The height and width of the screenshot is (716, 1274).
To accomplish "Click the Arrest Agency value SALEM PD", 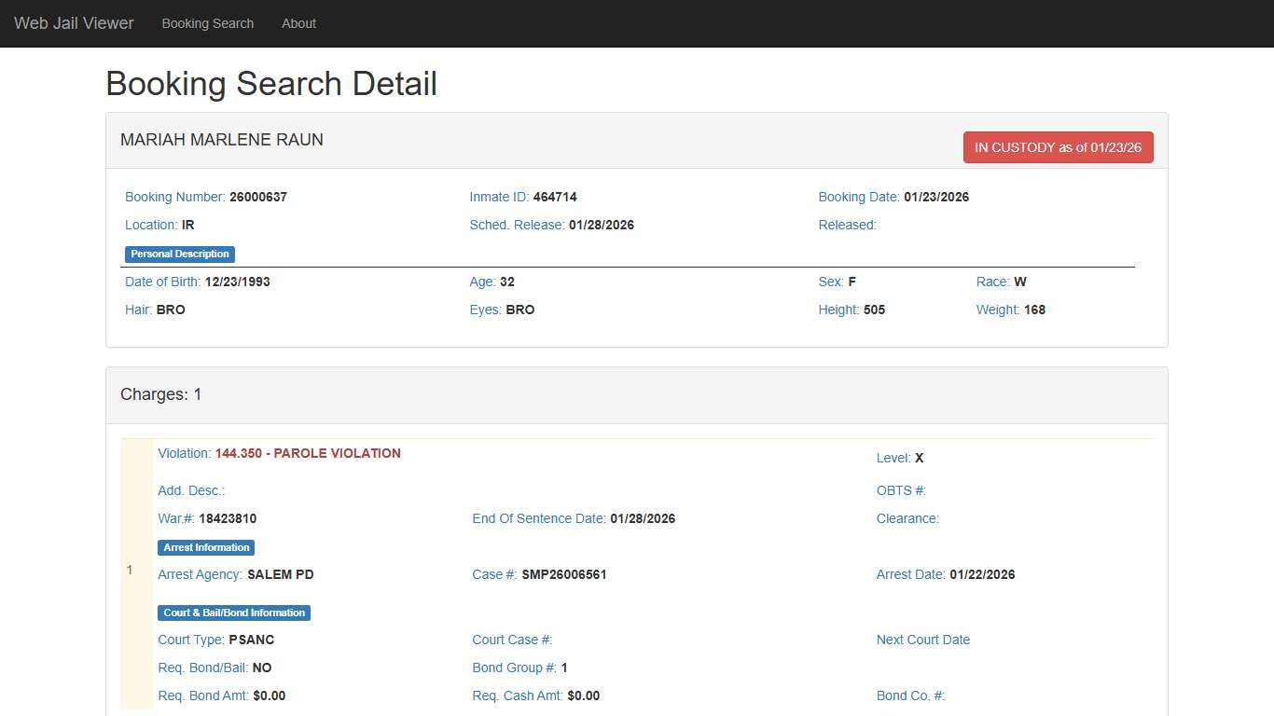I will (x=281, y=574).
